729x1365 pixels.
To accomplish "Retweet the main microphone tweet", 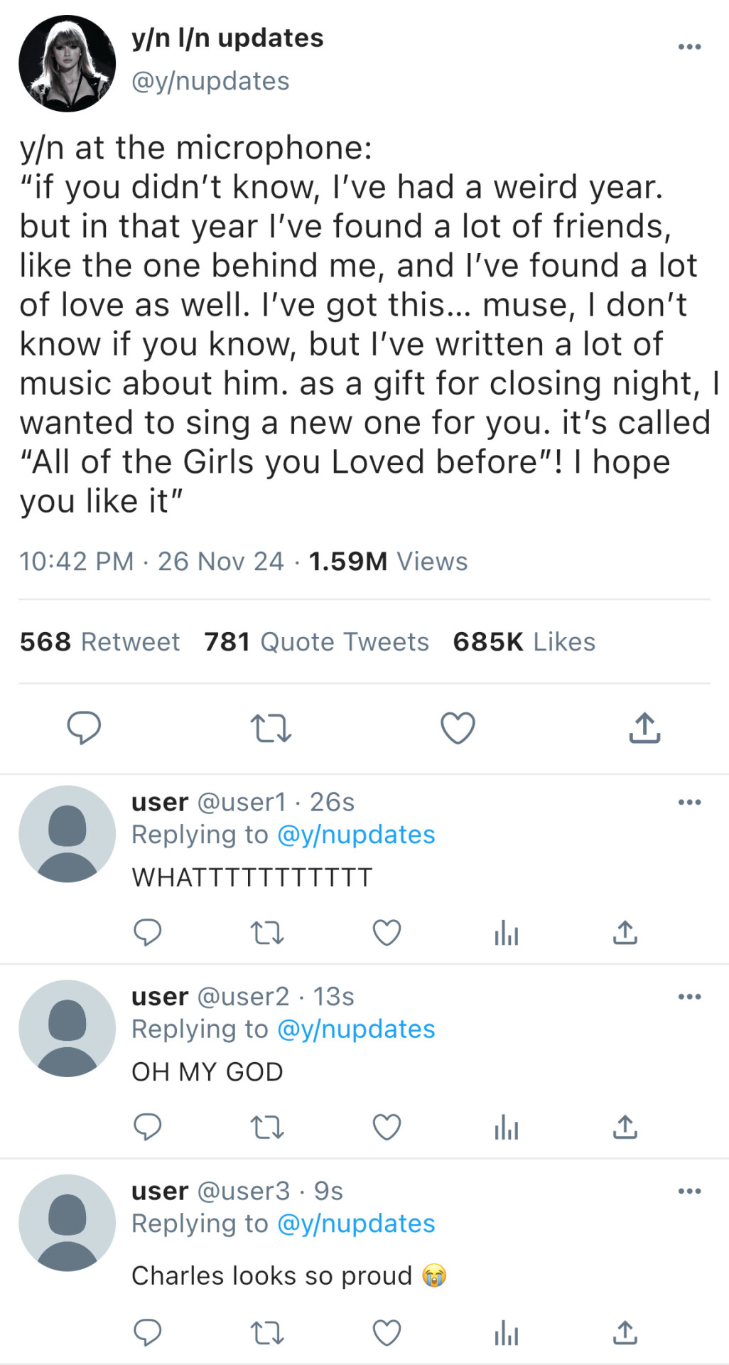I will pyautogui.click(x=271, y=728).
